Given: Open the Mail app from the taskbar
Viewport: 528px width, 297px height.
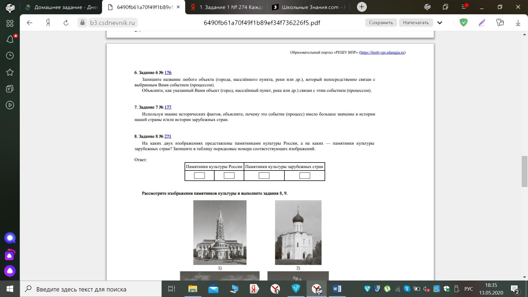Looking at the screenshot, I should pos(213,289).
